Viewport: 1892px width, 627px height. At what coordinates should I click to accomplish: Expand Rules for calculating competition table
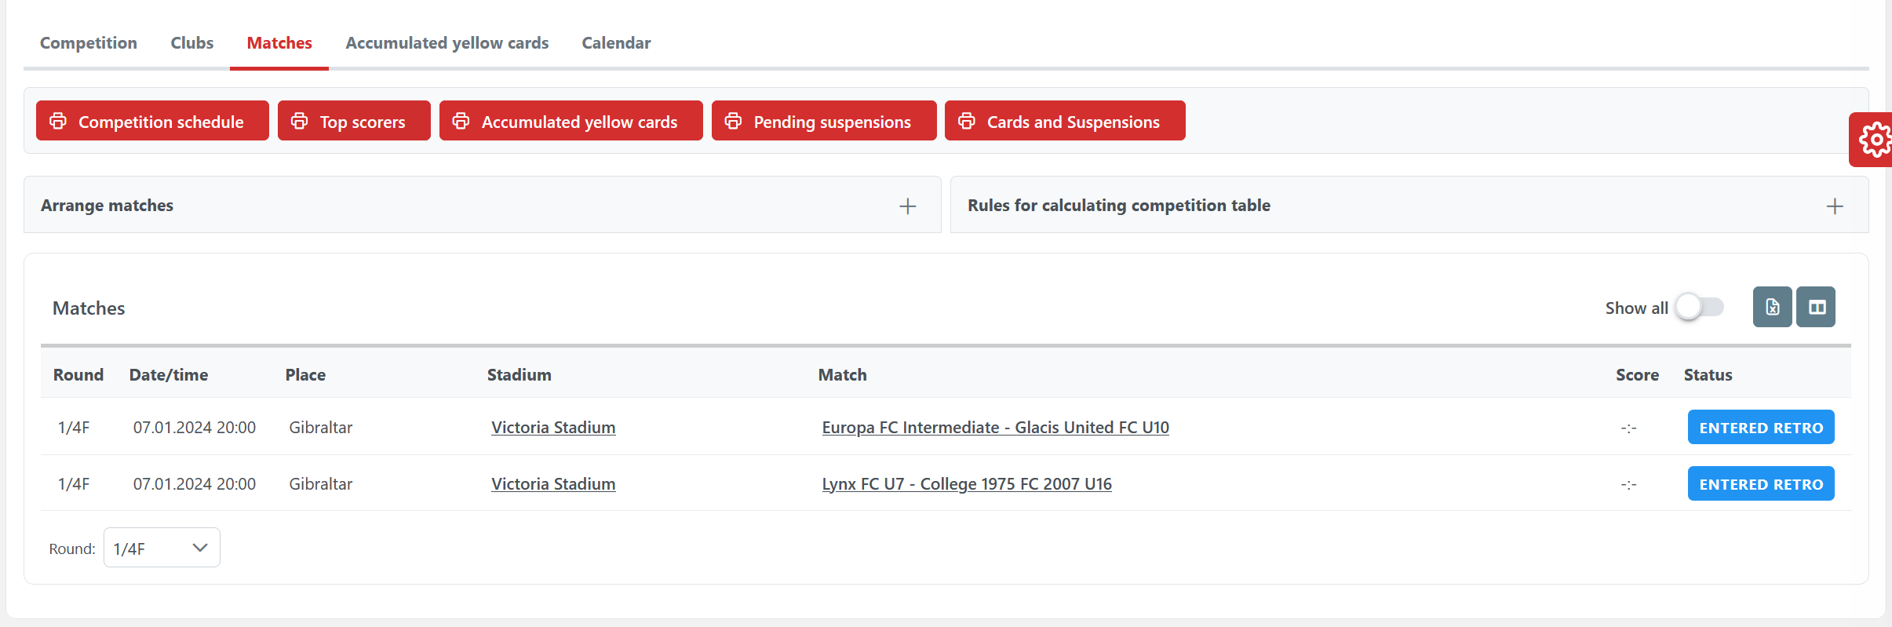click(x=1834, y=206)
